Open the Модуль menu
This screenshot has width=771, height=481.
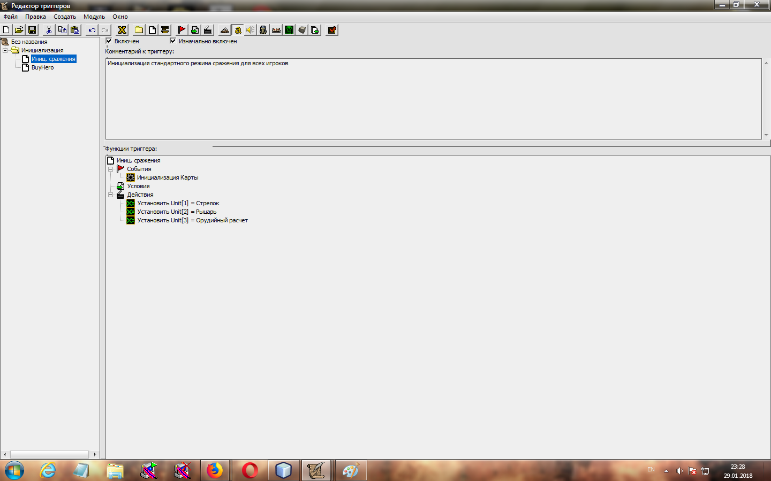(94, 17)
